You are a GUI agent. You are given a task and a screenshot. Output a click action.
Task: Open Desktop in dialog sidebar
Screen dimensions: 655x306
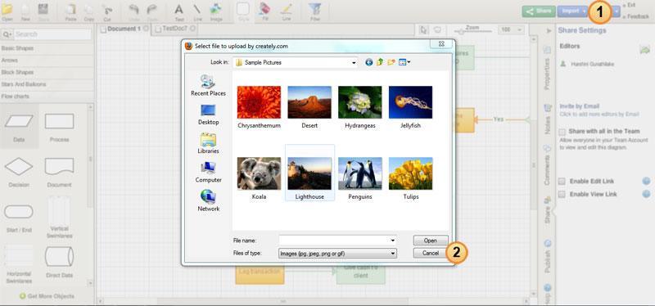pyautogui.click(x=208, y=115)
